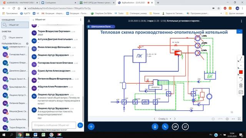The height and width of the screenshot is (138, 246).
Task: Select user Кладов Эрнест А... in the user list
Action: point(15,79)
